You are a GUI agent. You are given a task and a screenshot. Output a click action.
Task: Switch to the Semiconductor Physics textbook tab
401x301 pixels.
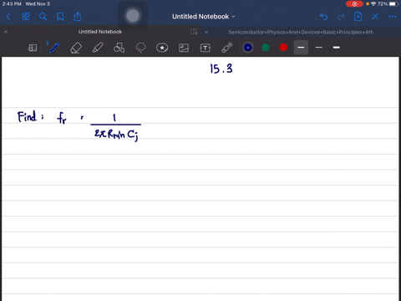[301, 32]
